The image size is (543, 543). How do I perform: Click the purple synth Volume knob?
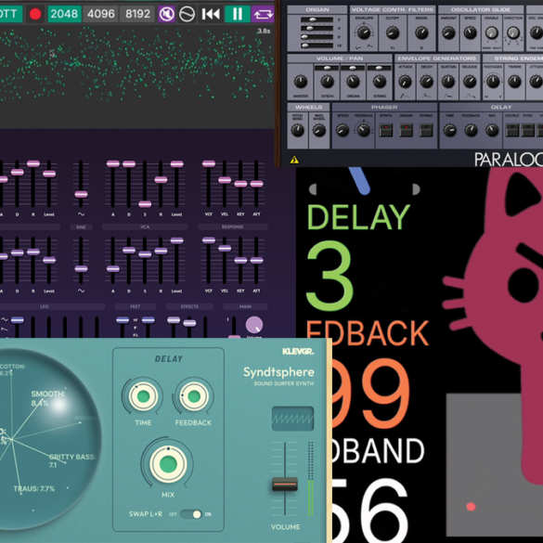pyautogui.click(x=254, y=325)
